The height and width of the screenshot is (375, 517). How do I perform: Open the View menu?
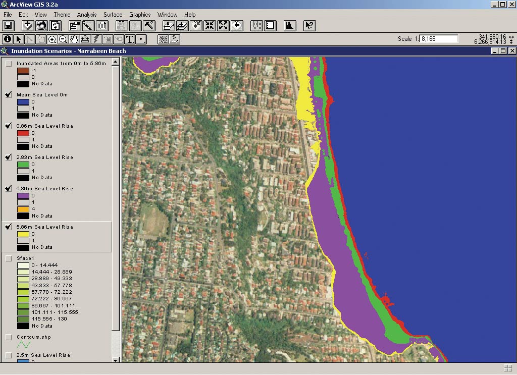[40, 15]
